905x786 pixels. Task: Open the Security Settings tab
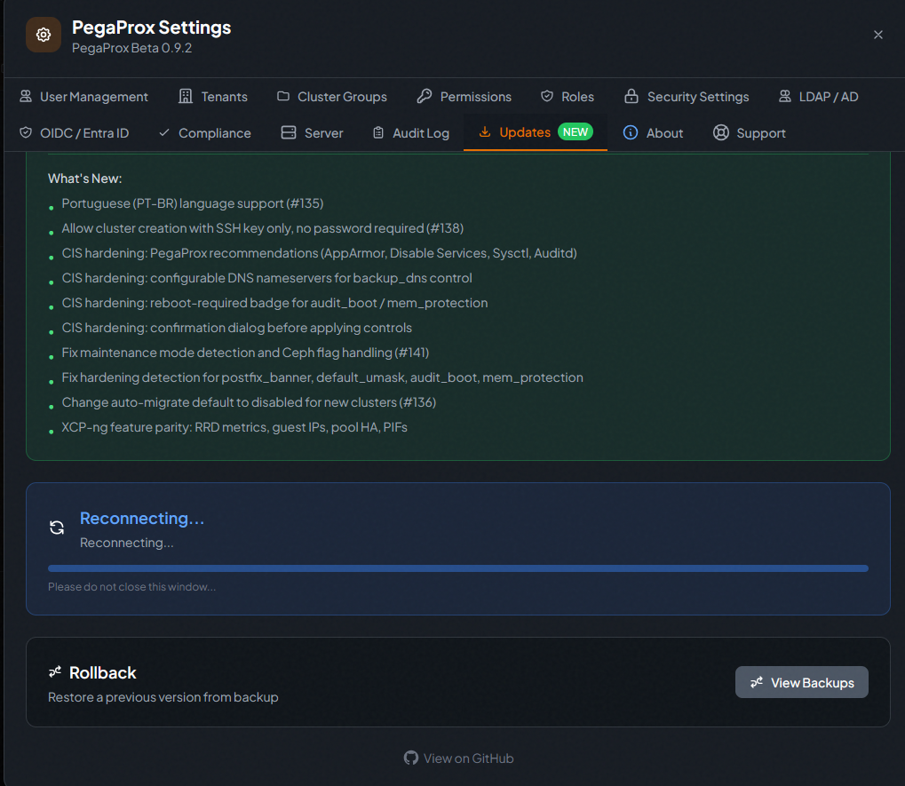click(687, 97)
